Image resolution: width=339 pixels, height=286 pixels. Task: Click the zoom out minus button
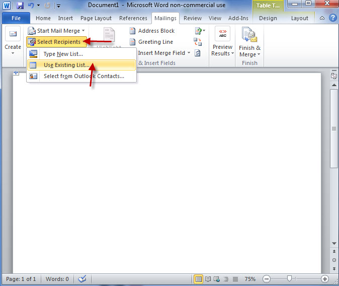[267, 279]
